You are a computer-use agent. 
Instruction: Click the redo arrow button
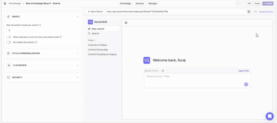coord(243,4)
